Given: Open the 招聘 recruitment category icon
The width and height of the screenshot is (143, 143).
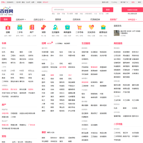Looking at the screenshot, I should point(8,27).
